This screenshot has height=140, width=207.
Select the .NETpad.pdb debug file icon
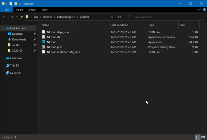click(x=43, y=47)
